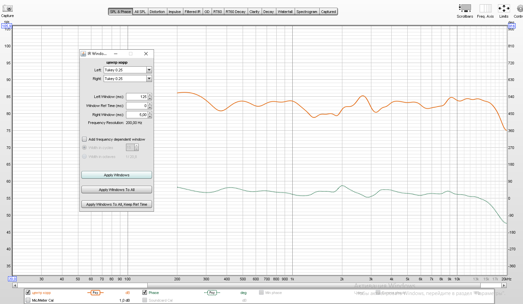The width and height of the screenshot is (523, 304).
Task: Increase Left Window ms with up arrow
Action: coord(150,95)
